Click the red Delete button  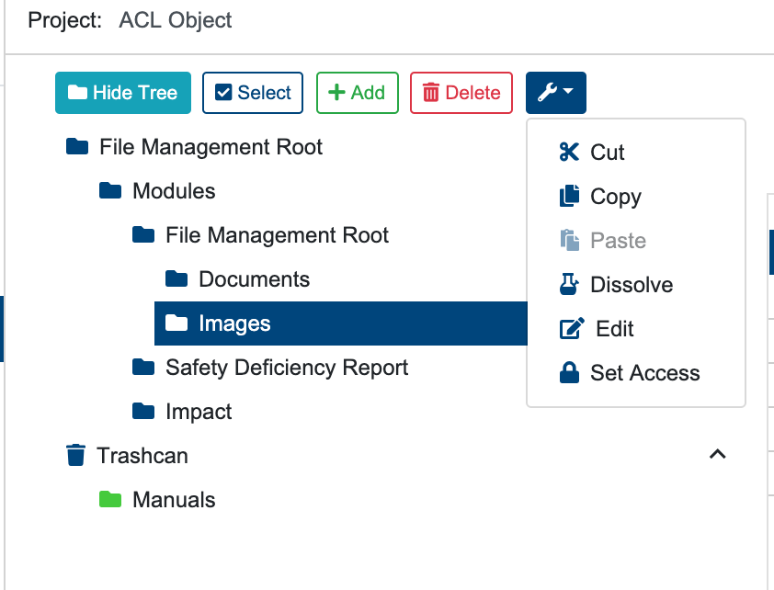pos(461,93)
